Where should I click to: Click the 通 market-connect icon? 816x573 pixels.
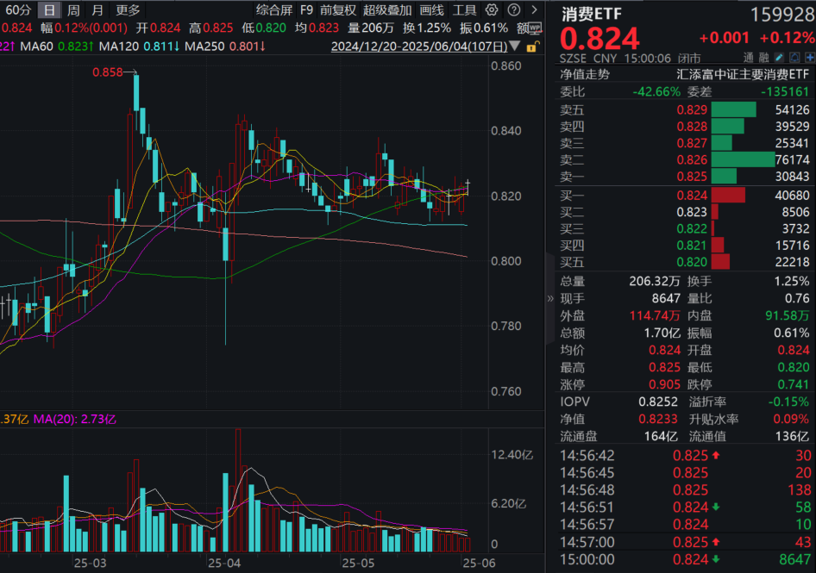click(x=748, y=57)
